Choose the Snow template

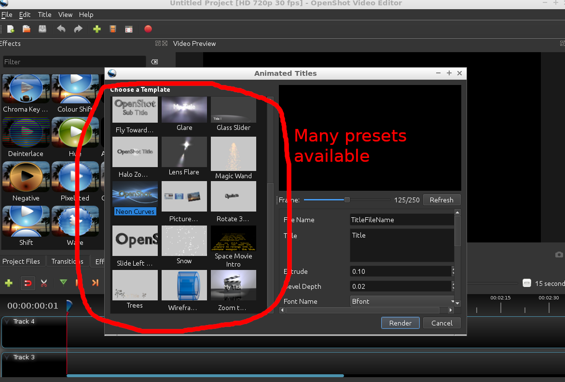tap(184, 245)
